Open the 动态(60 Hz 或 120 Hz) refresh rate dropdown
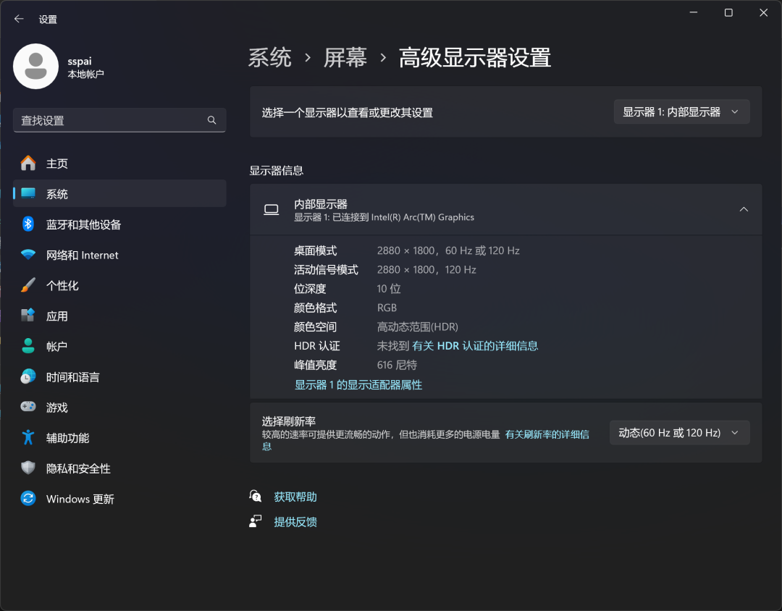This screenshot has width=782, height=611. 679,432
